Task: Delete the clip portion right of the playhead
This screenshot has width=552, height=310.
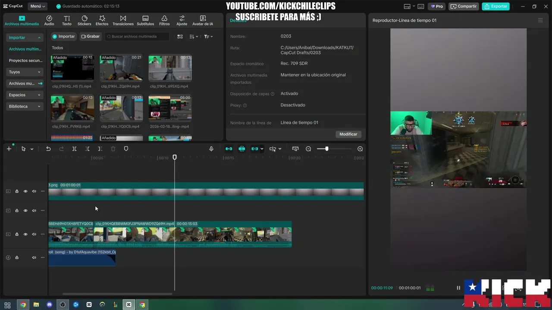Action: pyautogui.click(x=100, y=149)
